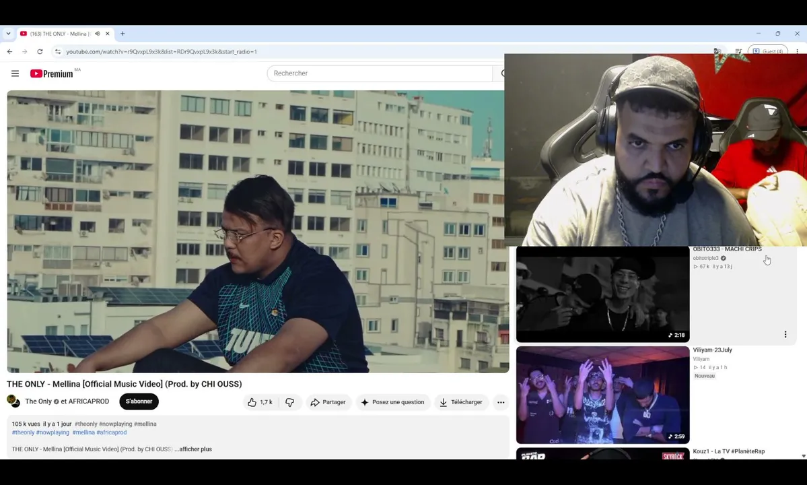Click the S'abonner subscribe button
The height and width of the screenshot is (485, 807).
[139, 401]
